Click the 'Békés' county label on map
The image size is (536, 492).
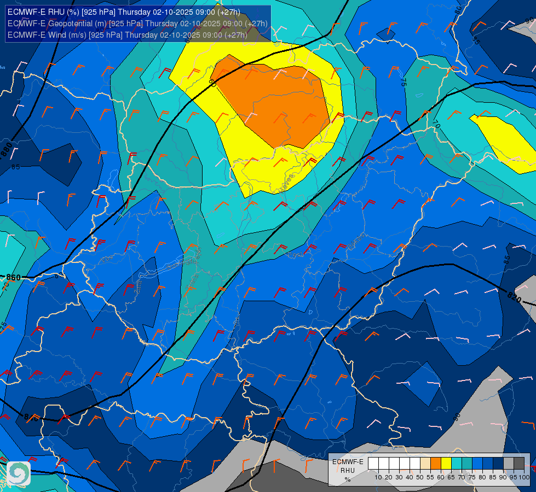pos(355,242)
